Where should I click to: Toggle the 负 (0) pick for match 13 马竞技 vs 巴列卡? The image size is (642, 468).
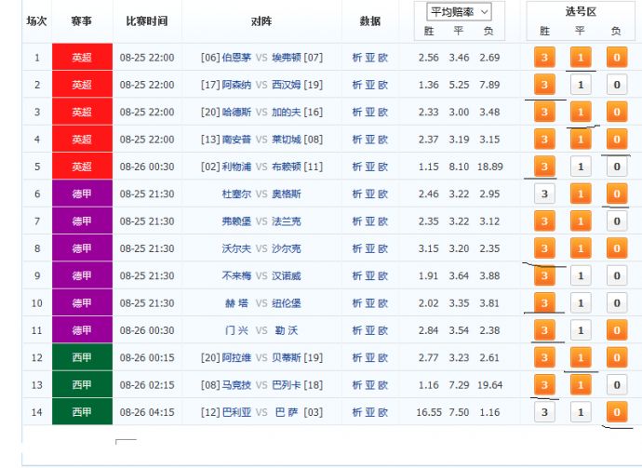tap(616, 385)
